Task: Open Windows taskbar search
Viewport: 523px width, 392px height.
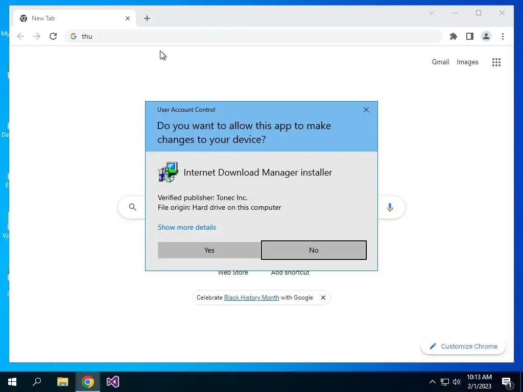Action: pyautogui.click(x=37, y=382)
